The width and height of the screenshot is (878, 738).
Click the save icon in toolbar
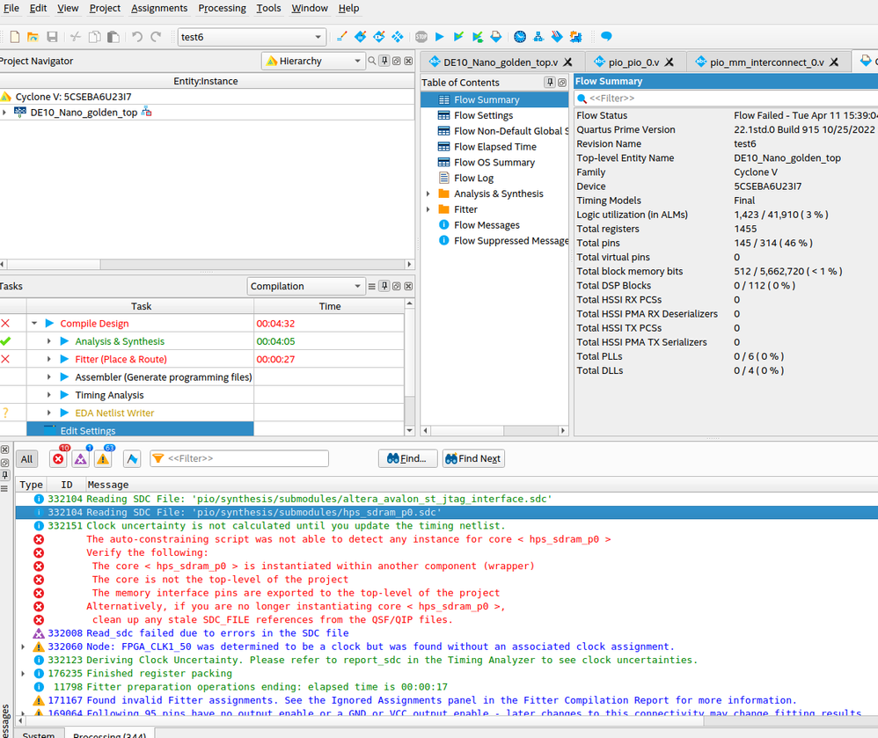(52, 37)
